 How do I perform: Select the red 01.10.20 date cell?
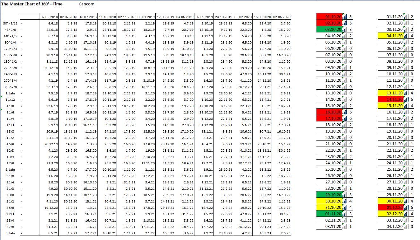pos(330,17)
